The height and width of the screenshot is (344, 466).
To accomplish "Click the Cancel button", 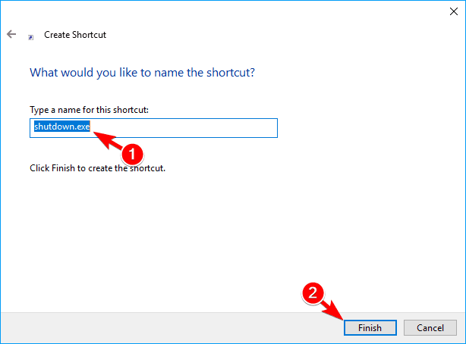I will [430, 327].
